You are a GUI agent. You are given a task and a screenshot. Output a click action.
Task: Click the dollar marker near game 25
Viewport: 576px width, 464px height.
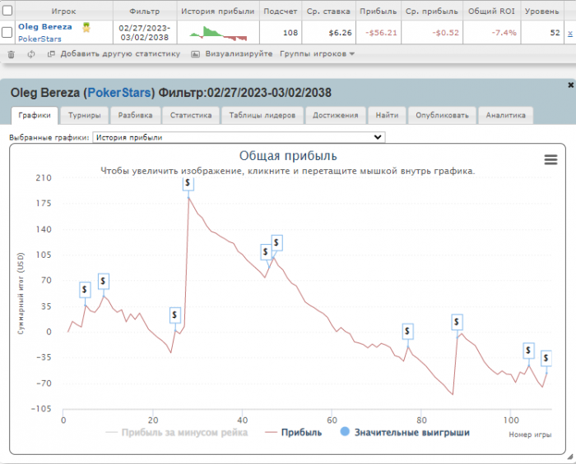(x=174, y=315)
